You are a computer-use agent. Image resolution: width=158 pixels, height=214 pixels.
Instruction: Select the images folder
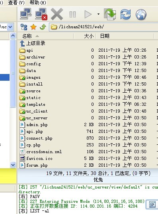(30, 78)
